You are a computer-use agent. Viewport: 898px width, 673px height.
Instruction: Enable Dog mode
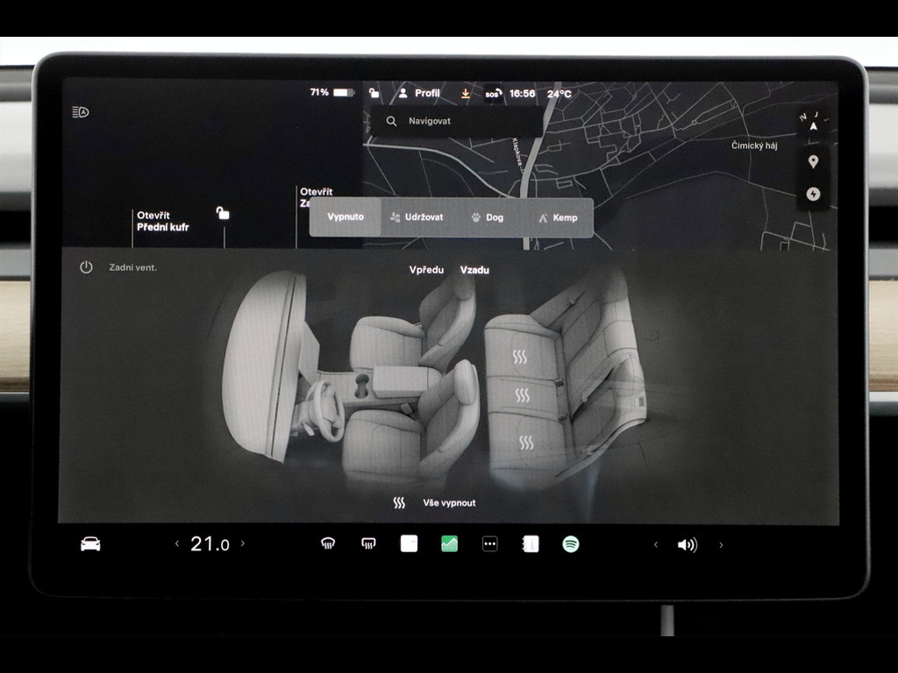(488, 217)
